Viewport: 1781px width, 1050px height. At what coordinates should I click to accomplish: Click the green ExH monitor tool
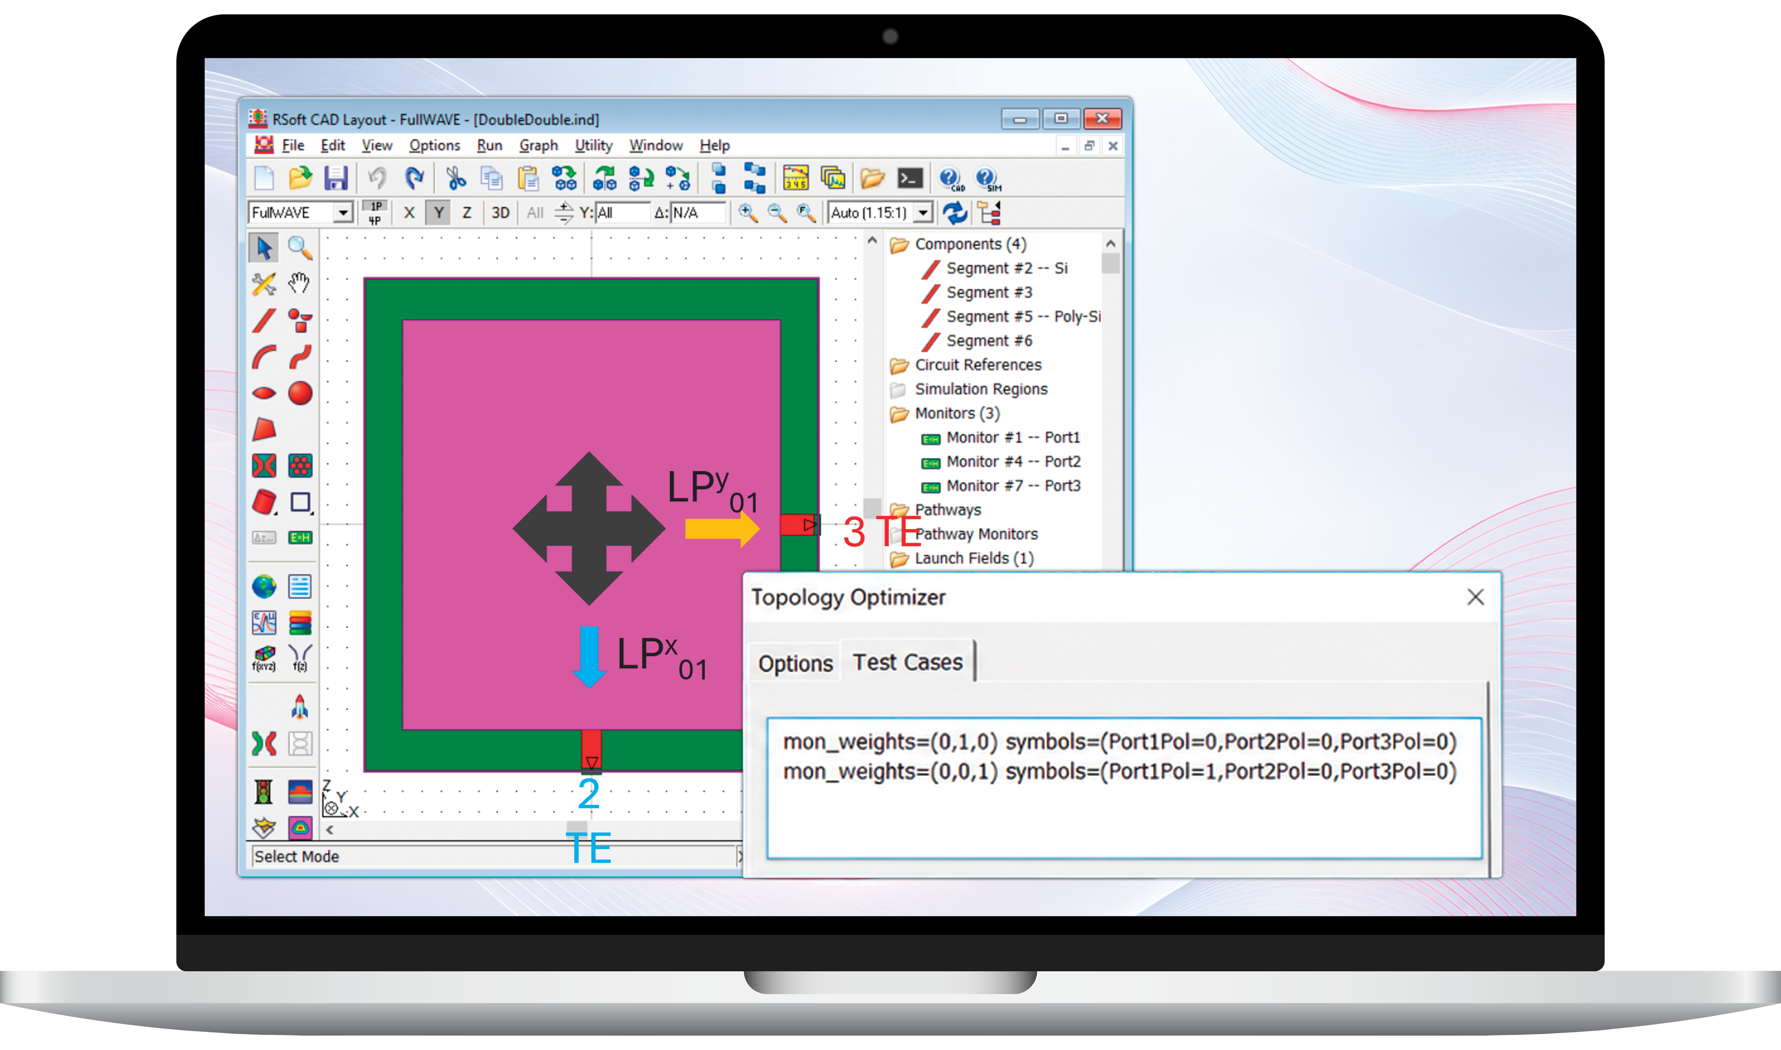300,538
